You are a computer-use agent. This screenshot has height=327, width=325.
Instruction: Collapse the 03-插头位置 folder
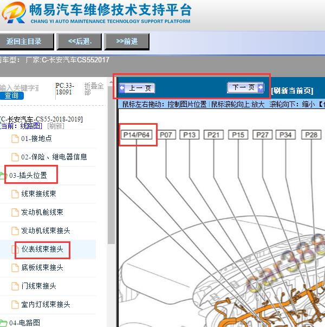[28, 175]
